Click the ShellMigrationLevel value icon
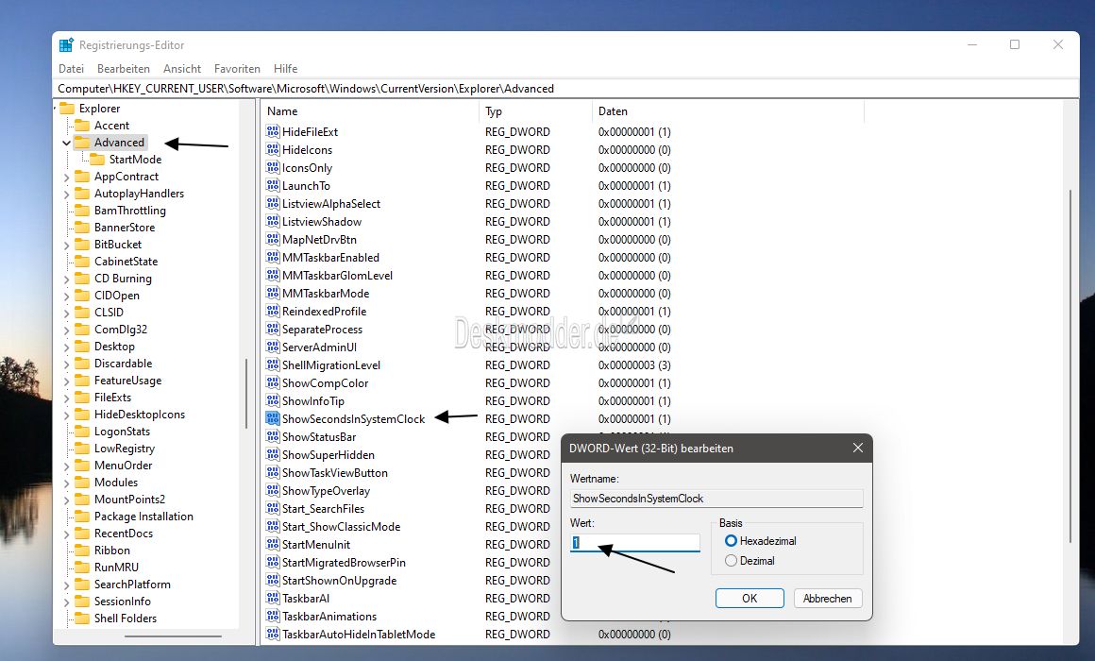Viewport: 1095px width, 661px height. click(273, 364)
